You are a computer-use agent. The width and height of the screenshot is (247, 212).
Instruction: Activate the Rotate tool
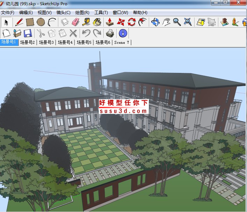pos(132,22)
